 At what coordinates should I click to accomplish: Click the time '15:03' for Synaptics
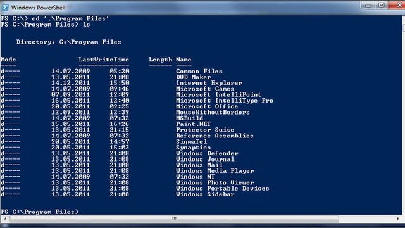[x=120, y=148]
